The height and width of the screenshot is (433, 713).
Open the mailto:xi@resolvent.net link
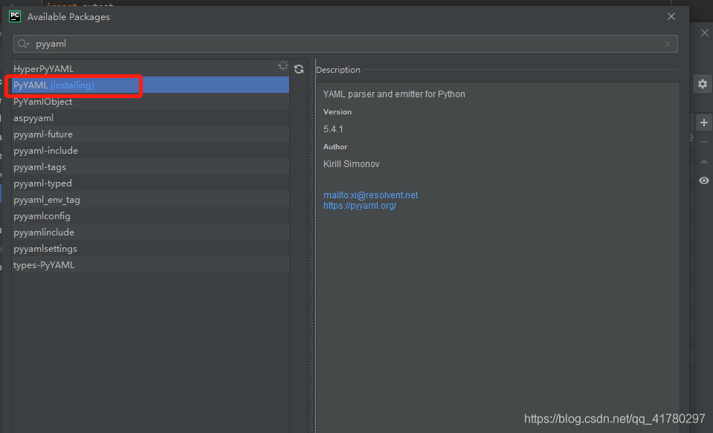click(370, 195)
